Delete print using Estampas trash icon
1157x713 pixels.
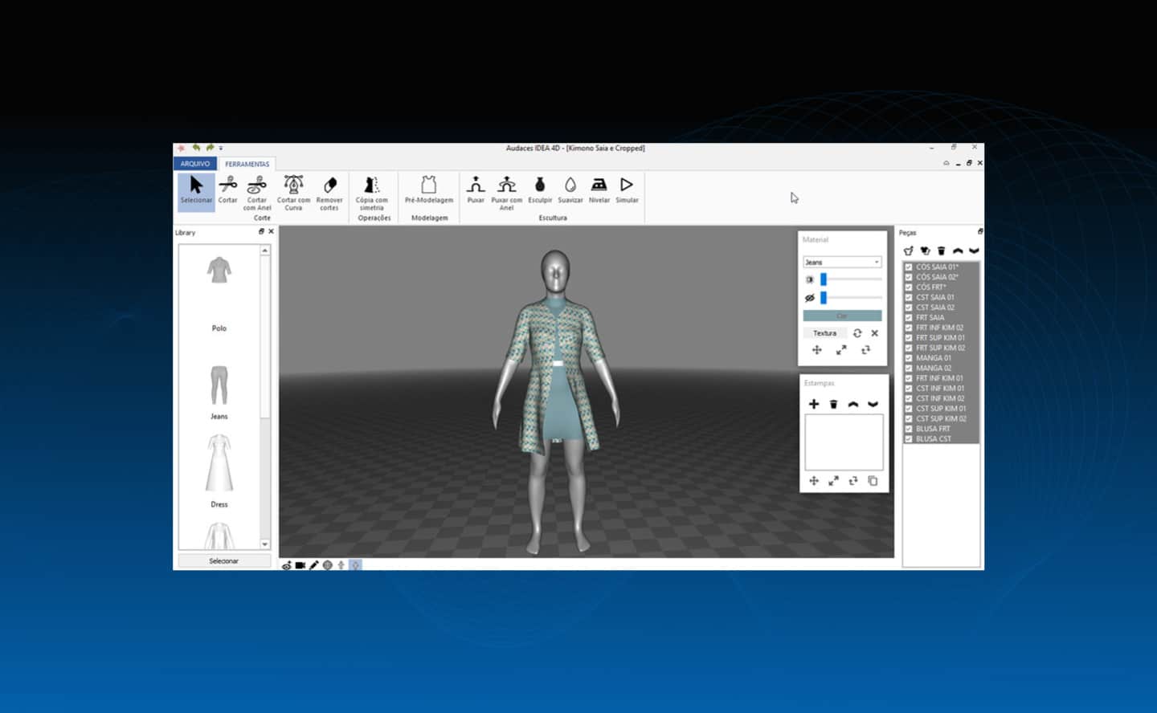point(833,404)
